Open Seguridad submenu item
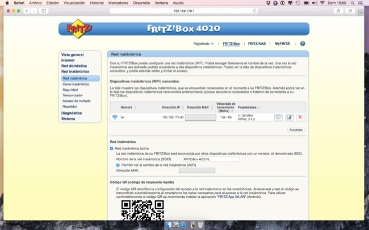 [70, 90]
